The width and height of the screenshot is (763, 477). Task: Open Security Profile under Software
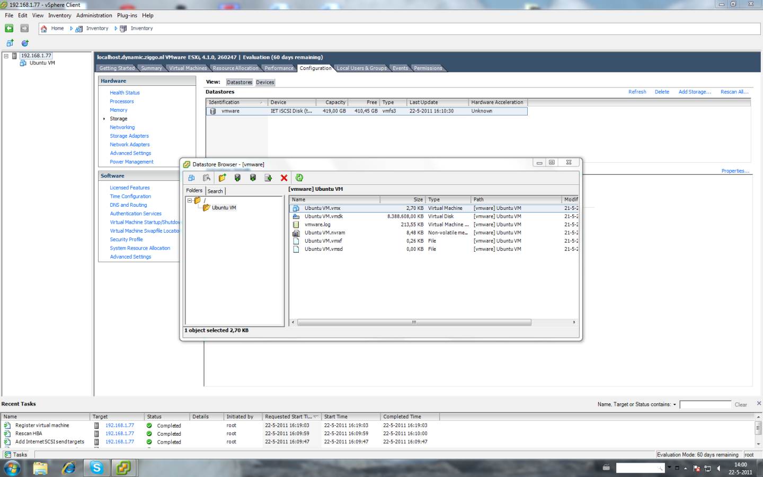point(126,240)
